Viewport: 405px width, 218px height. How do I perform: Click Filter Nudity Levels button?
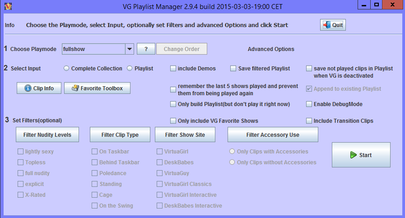coord(47,135)
